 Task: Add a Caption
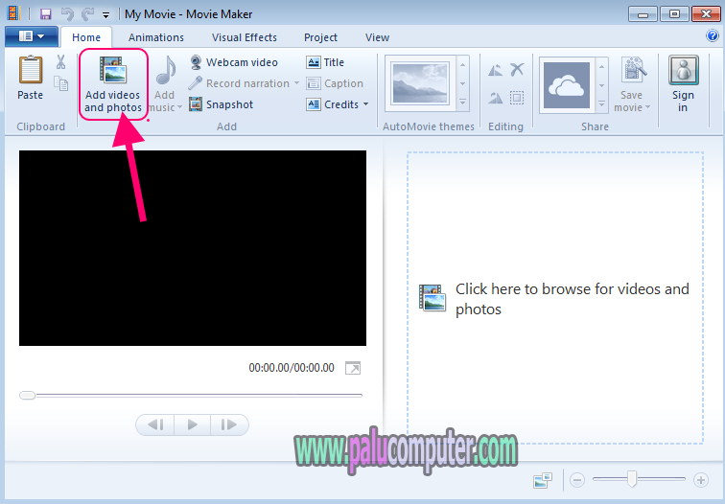(335, 83)
